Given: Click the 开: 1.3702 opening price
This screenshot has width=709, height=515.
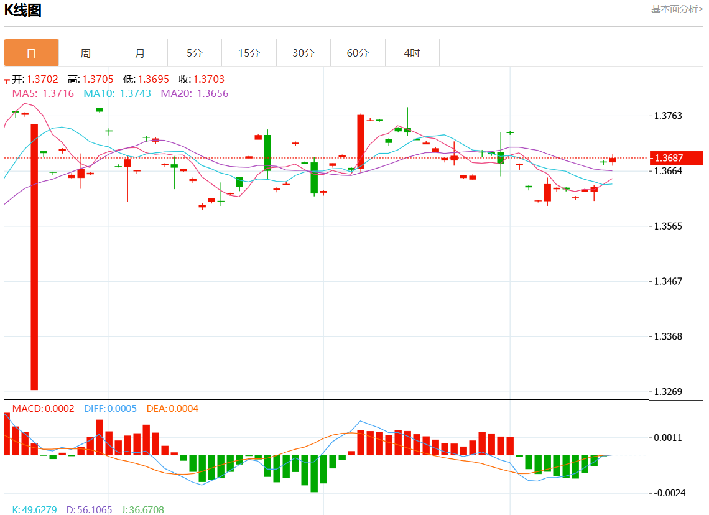Looking at the screenshot, I should coord(35,79).
